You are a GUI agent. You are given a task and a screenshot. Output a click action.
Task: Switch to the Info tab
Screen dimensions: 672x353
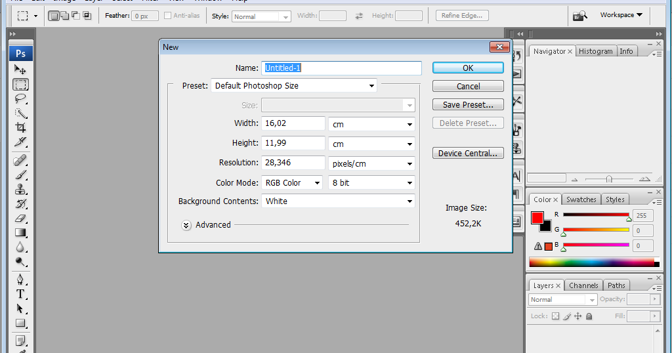(626, 51)
